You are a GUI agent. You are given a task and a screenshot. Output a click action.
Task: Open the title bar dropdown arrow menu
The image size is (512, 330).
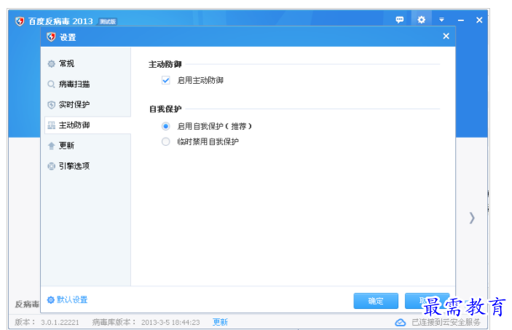(x=441, y=20)
